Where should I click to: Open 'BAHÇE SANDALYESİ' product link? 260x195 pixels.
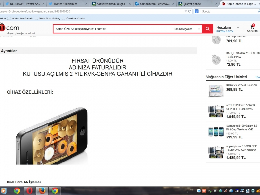[x=243, y=55]
